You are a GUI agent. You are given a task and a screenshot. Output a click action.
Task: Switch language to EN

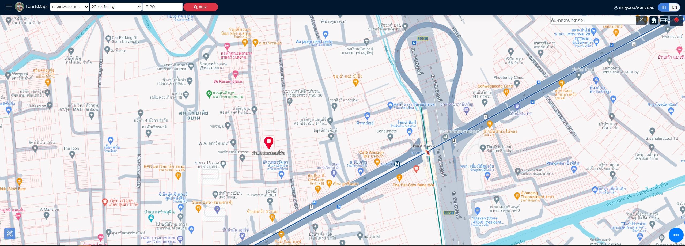[675, 7]
